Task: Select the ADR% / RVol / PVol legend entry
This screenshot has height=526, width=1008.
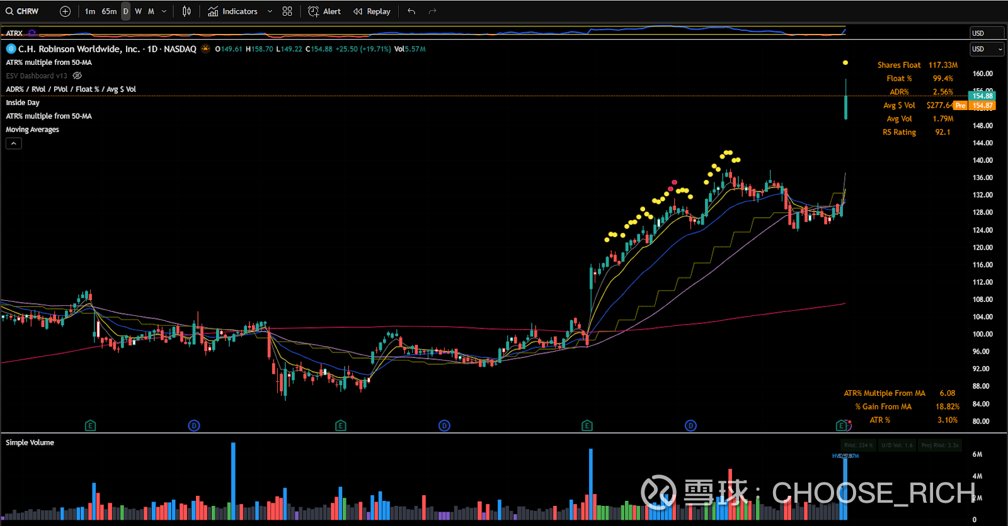Action: point(71,89)
